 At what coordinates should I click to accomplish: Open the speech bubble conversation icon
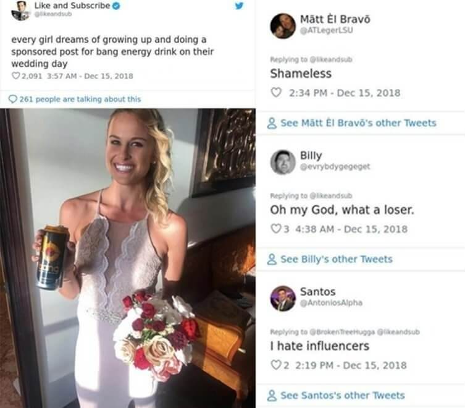click(13, 99)
